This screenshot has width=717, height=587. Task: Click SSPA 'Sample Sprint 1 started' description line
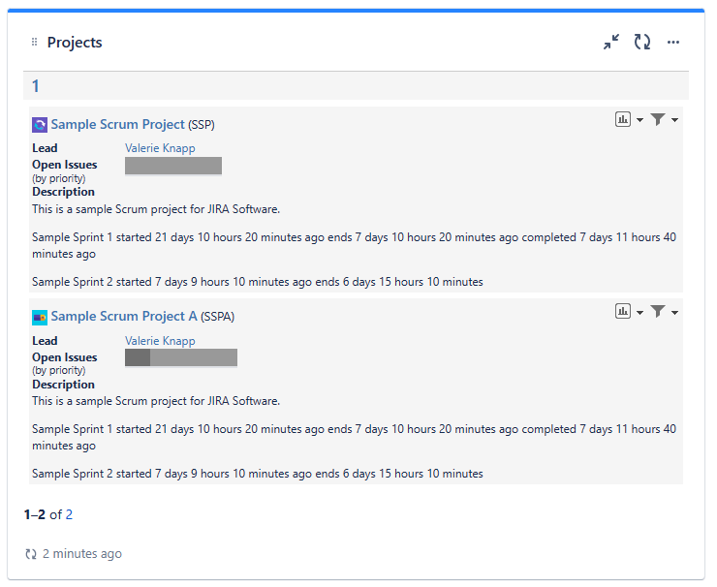click(354, 437)
